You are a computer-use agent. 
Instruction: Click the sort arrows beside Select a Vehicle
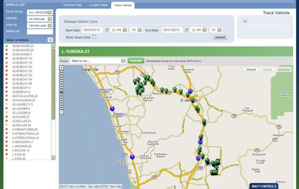[50, 40]
